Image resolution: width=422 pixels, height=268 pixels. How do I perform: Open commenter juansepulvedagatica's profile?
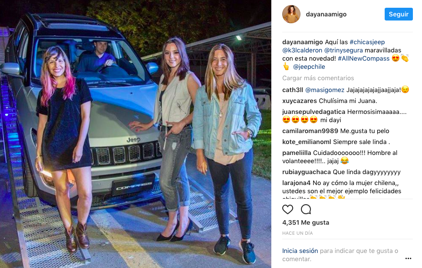[314, 112]
